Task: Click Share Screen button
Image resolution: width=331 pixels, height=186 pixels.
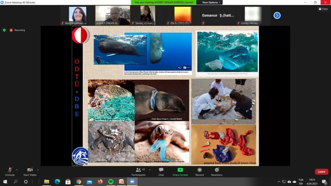Action: 180,172
